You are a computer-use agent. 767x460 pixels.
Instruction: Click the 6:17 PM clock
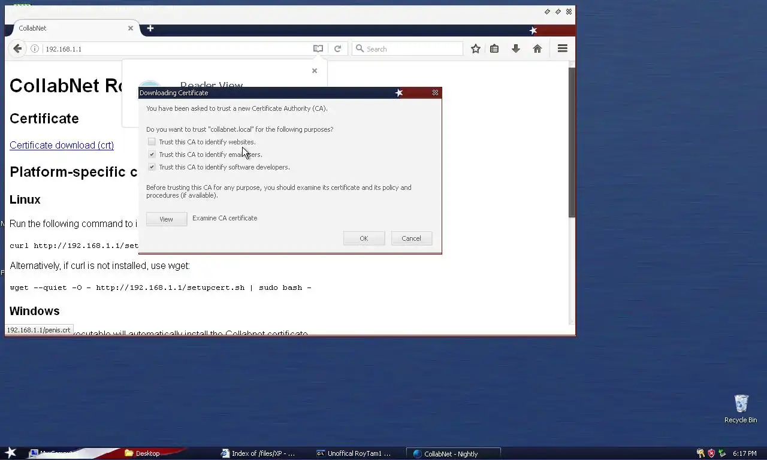pyautogui.click(x=744, y=453)
